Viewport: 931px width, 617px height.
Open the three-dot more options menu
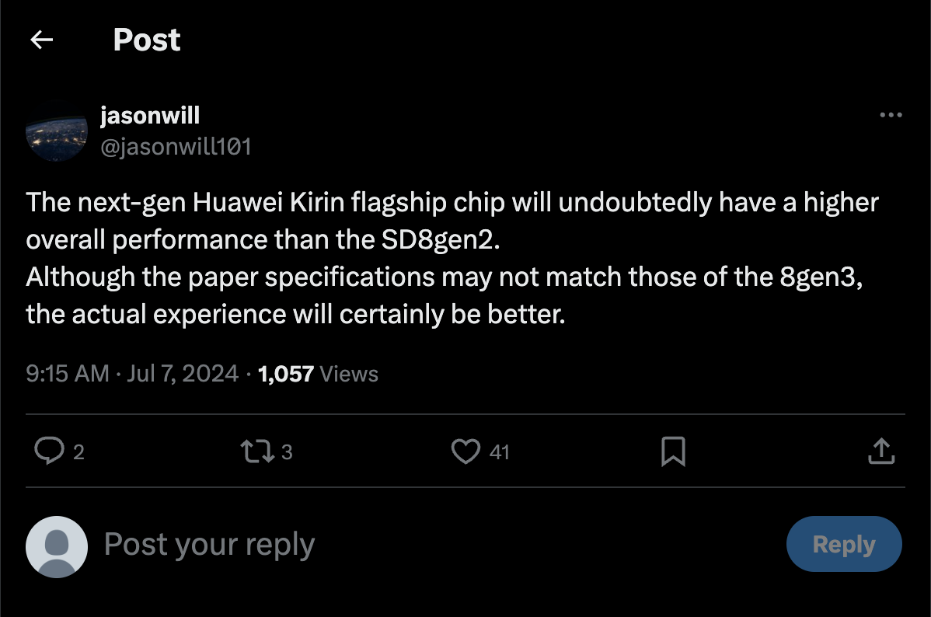point(891,115)
